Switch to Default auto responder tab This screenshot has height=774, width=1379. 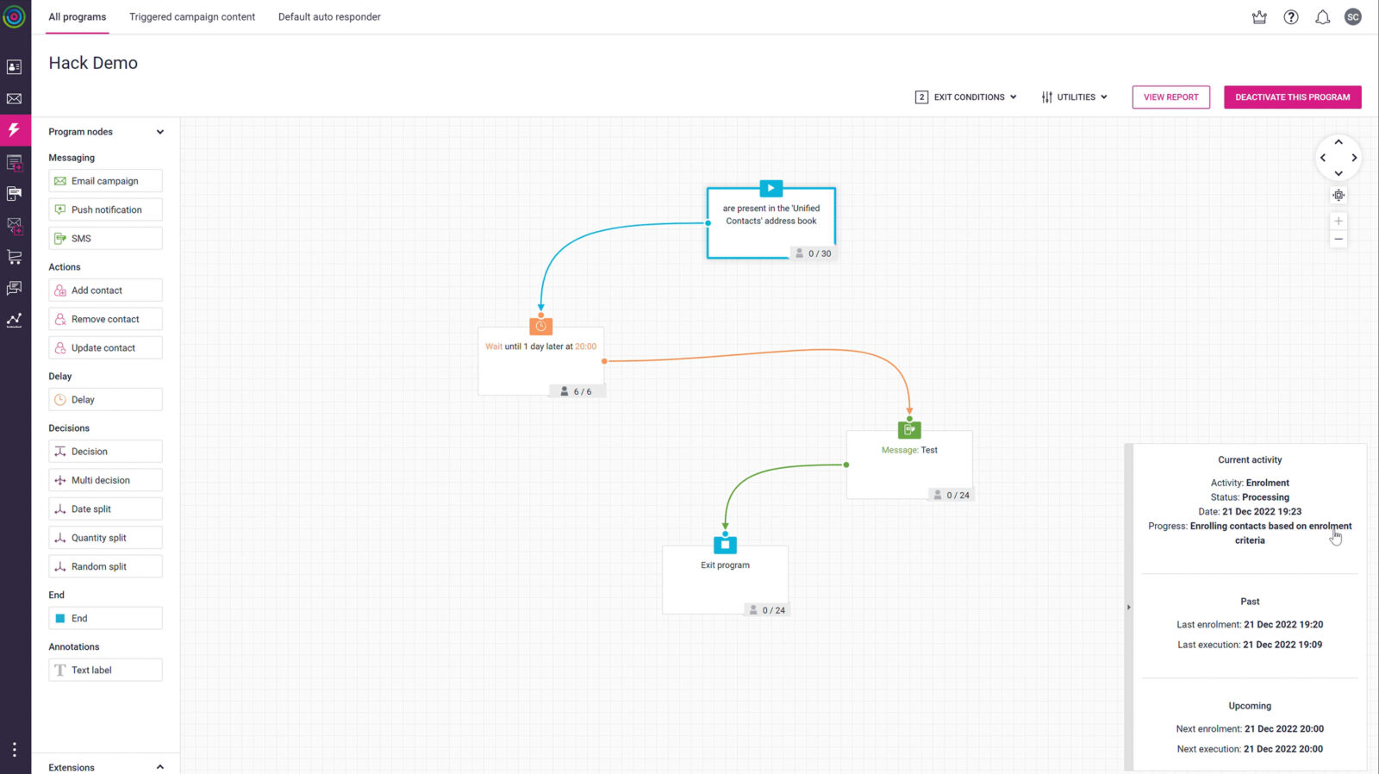329,17
